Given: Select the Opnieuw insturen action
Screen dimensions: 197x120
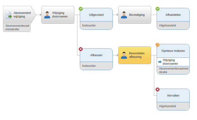Looking at the screenshot, I should pos(173,51).
